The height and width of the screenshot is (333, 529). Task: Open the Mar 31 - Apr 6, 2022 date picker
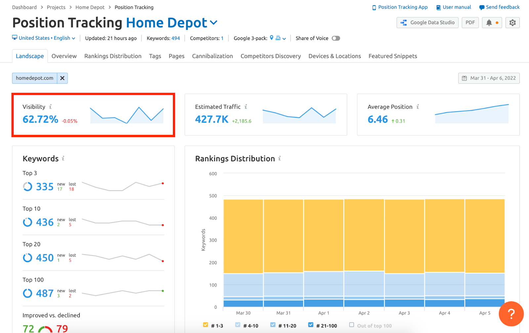(x=489, y=78)
